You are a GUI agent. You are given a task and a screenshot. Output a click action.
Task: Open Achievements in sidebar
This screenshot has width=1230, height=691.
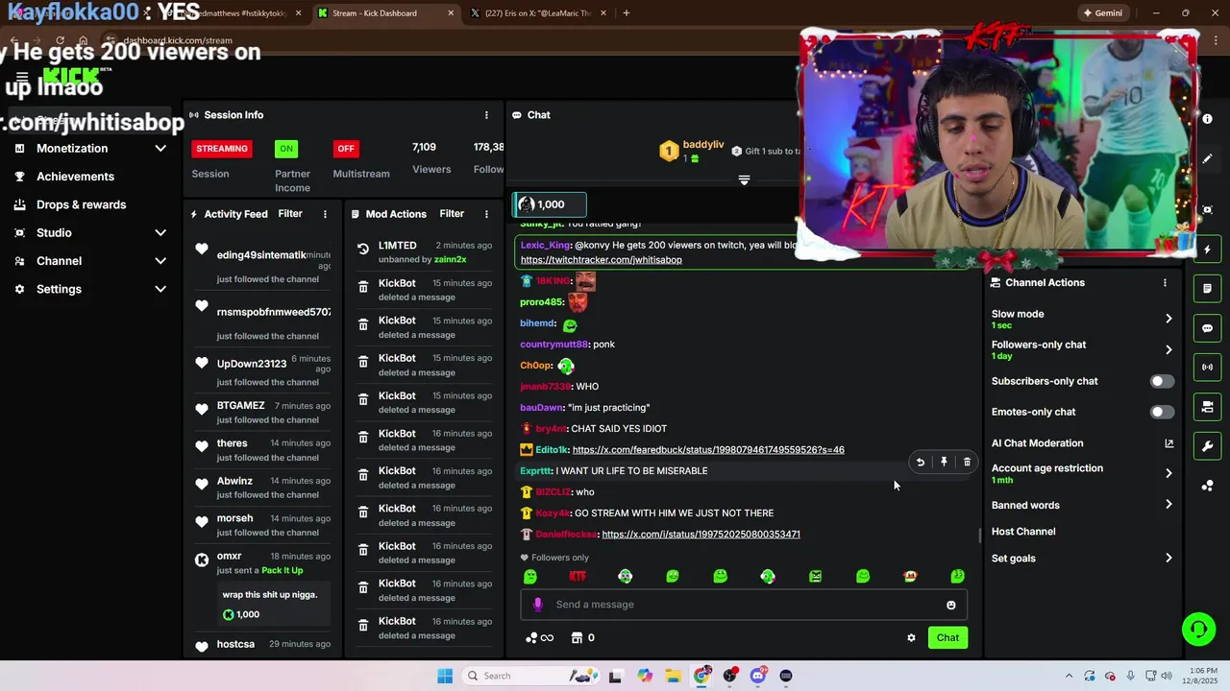(x=75, y=177)
